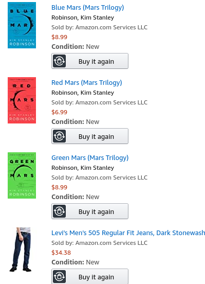
Task: Click author Robinson, Kim Stanley under Green Mars
Action: pos(83,168)
